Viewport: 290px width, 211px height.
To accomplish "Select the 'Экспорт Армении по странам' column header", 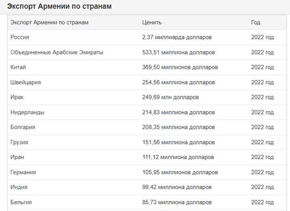I will (50, 22).
